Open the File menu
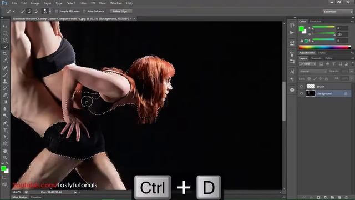The height and width of the screenshot is (200, 355). point(14,3)
